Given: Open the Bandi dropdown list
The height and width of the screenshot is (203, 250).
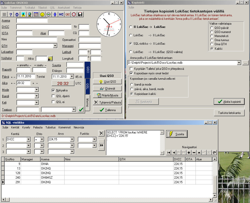Looking at the screenshot, I should 37,96.
